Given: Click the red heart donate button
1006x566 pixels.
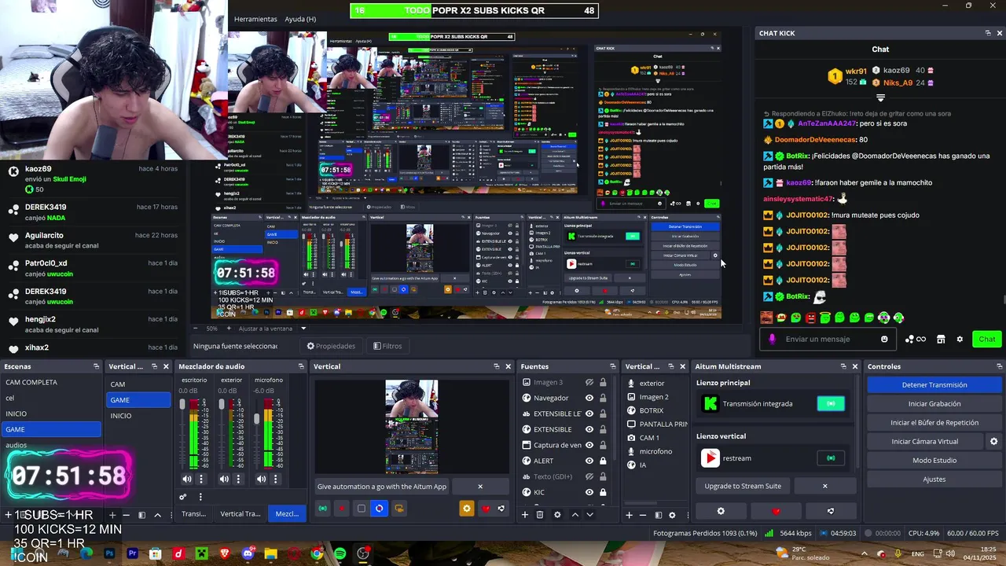Looking at the screenshot, I should pos(776,511).
